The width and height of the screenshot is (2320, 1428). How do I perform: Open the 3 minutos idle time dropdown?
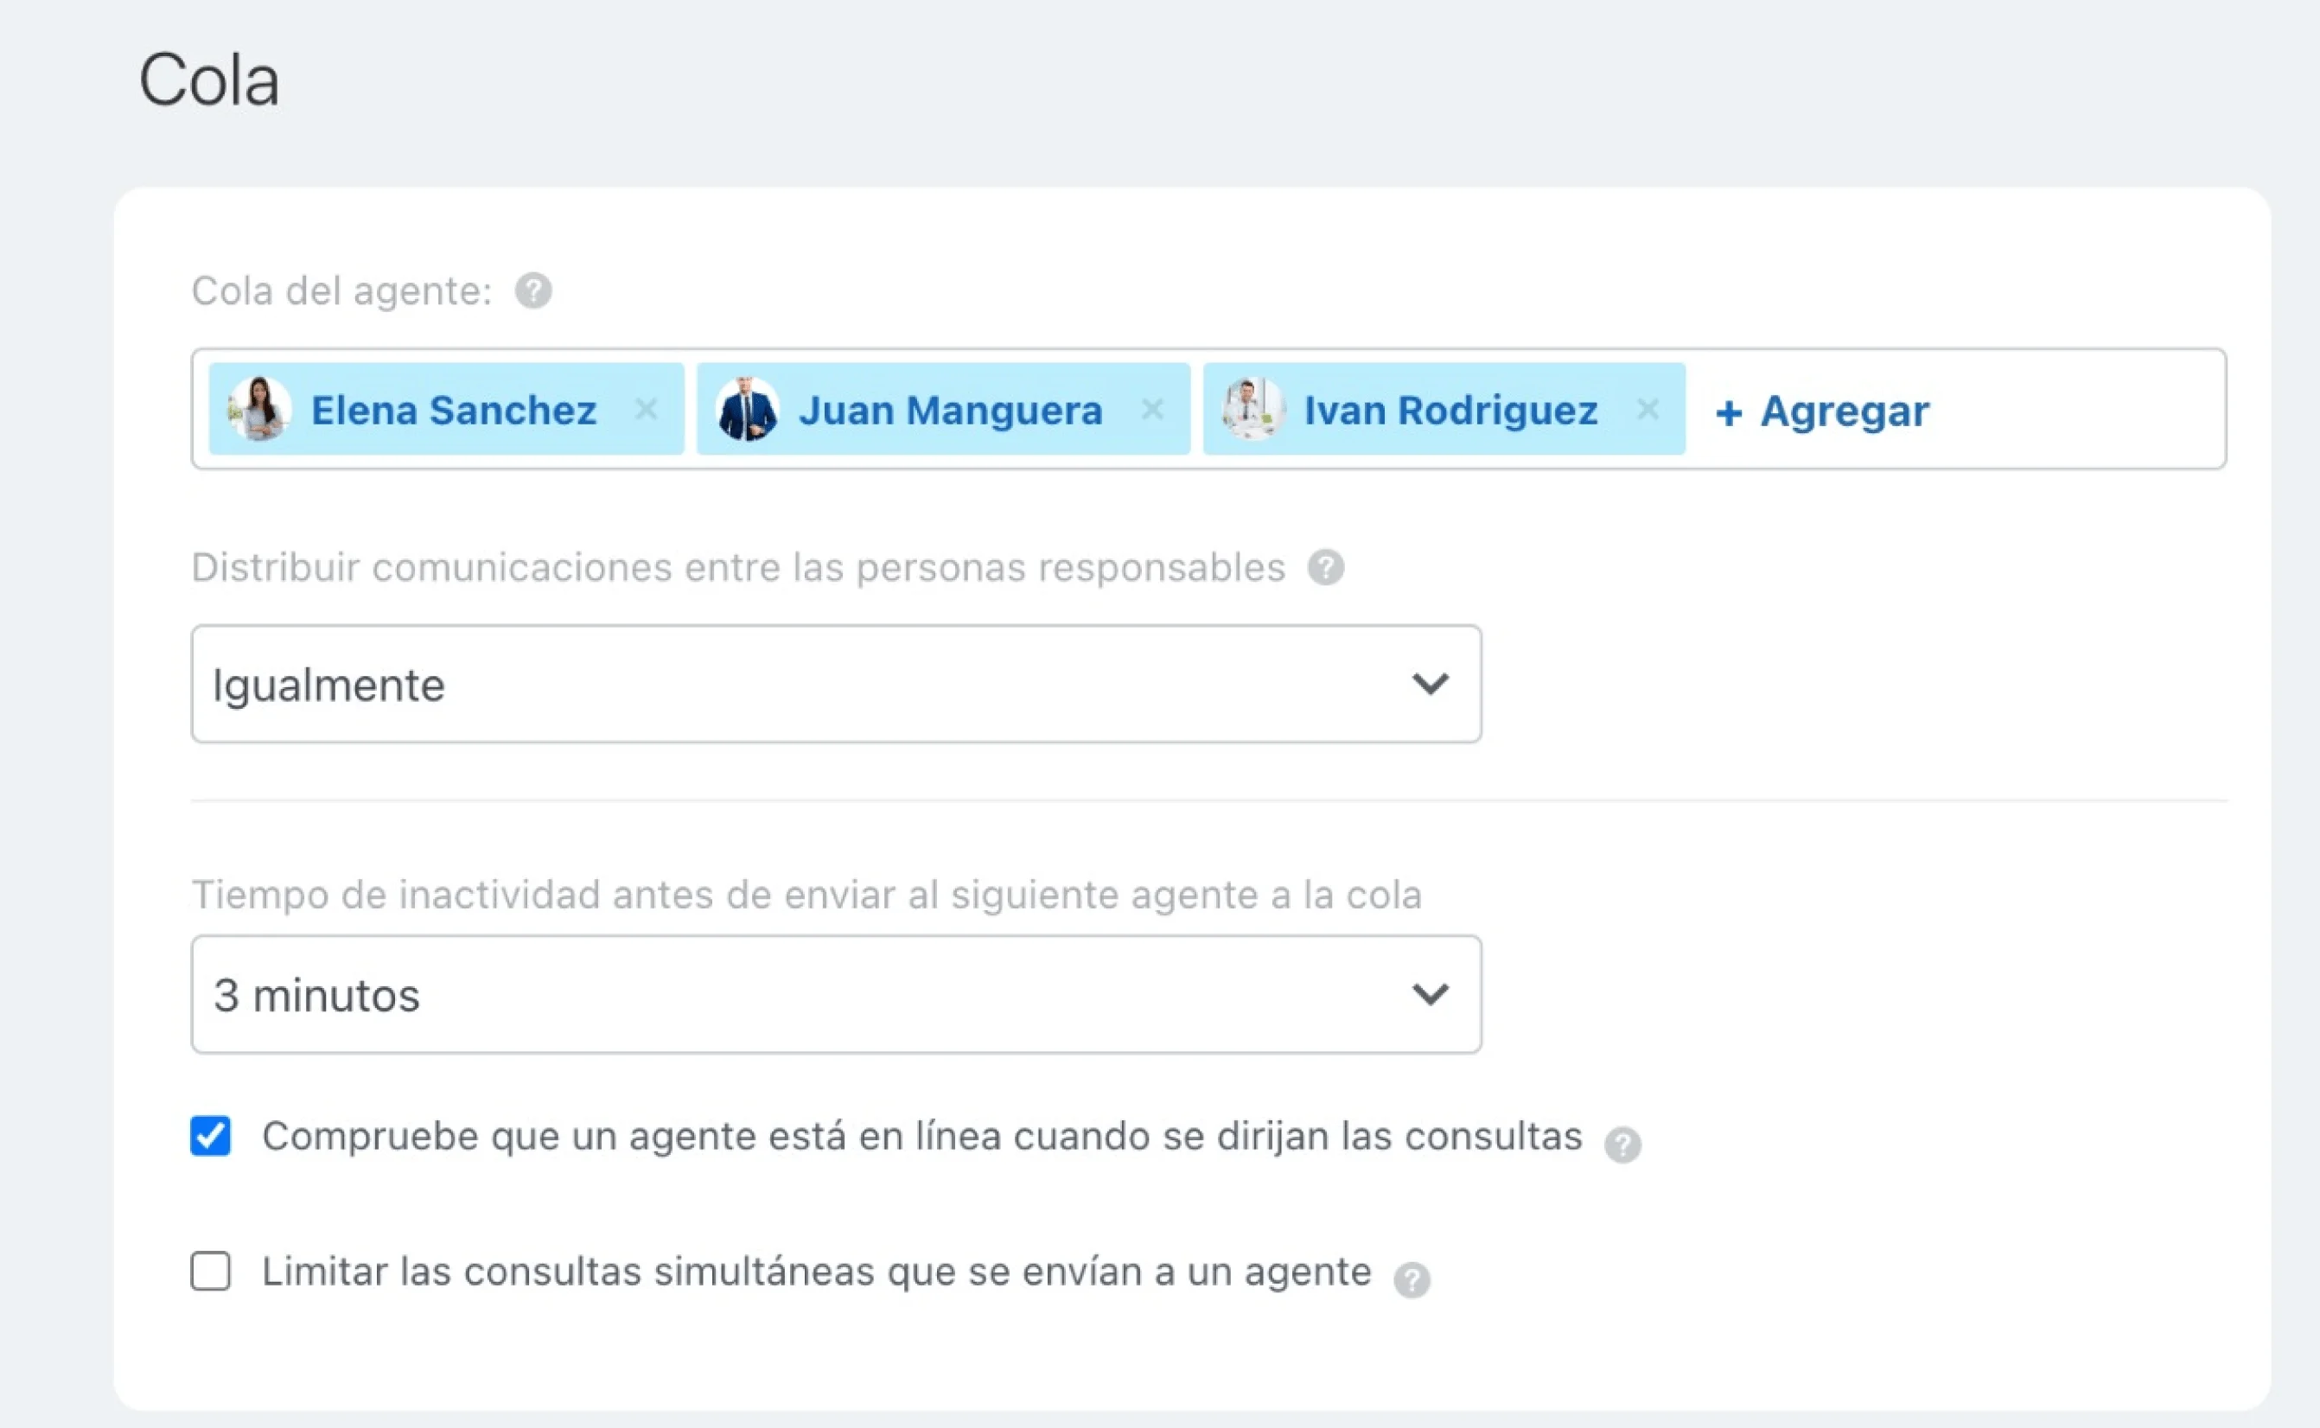[836, 993]
